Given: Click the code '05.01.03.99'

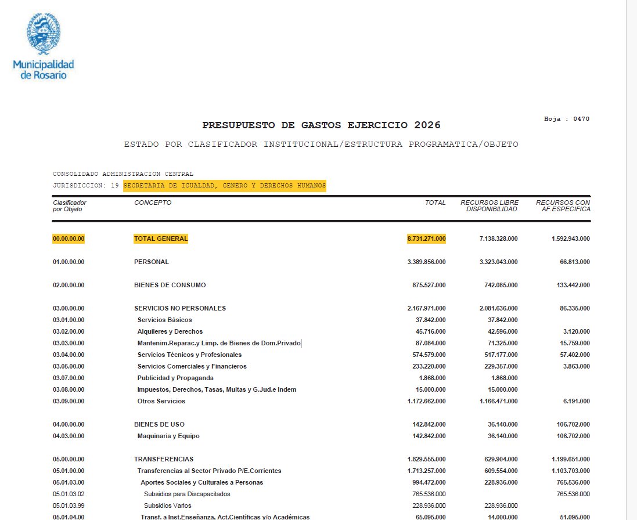Looking at the screenshot, I should (x=69, y=506).
